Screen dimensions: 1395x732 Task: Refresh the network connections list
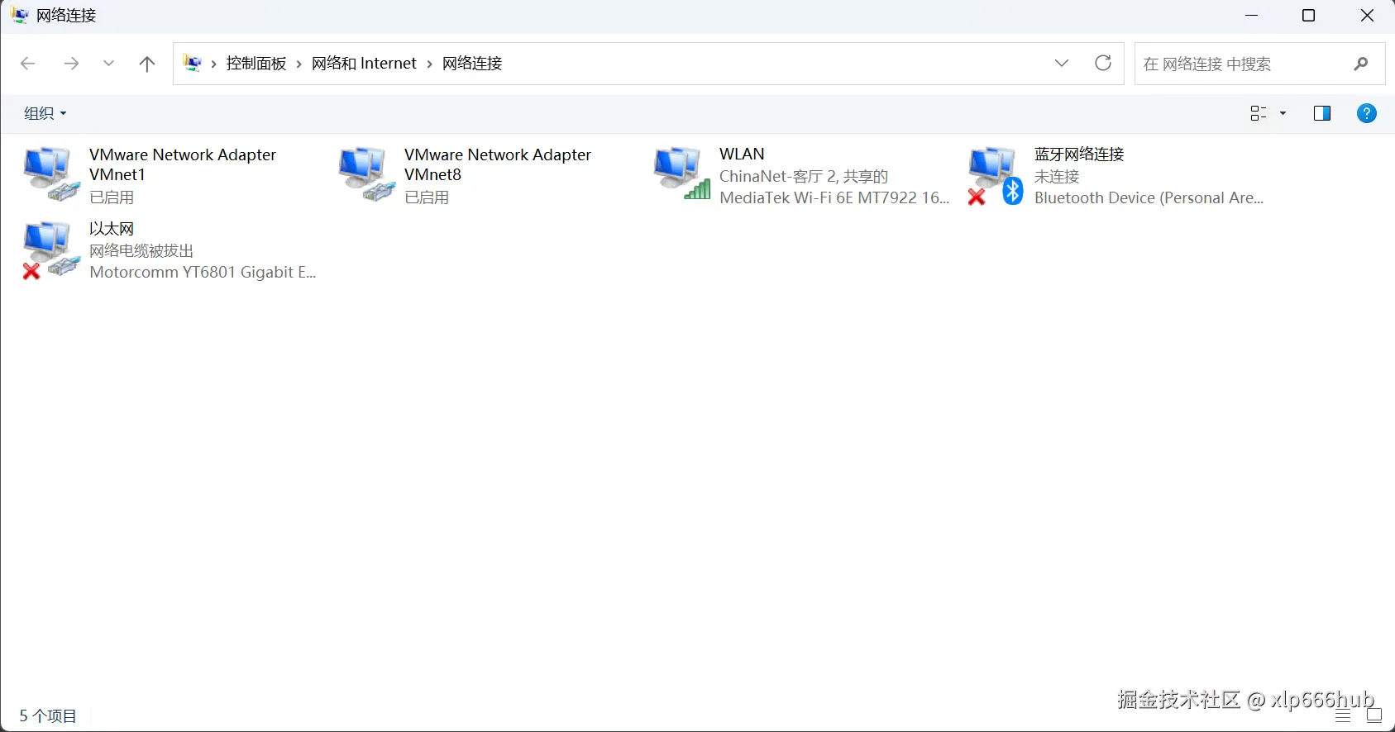coord(1103,64)
